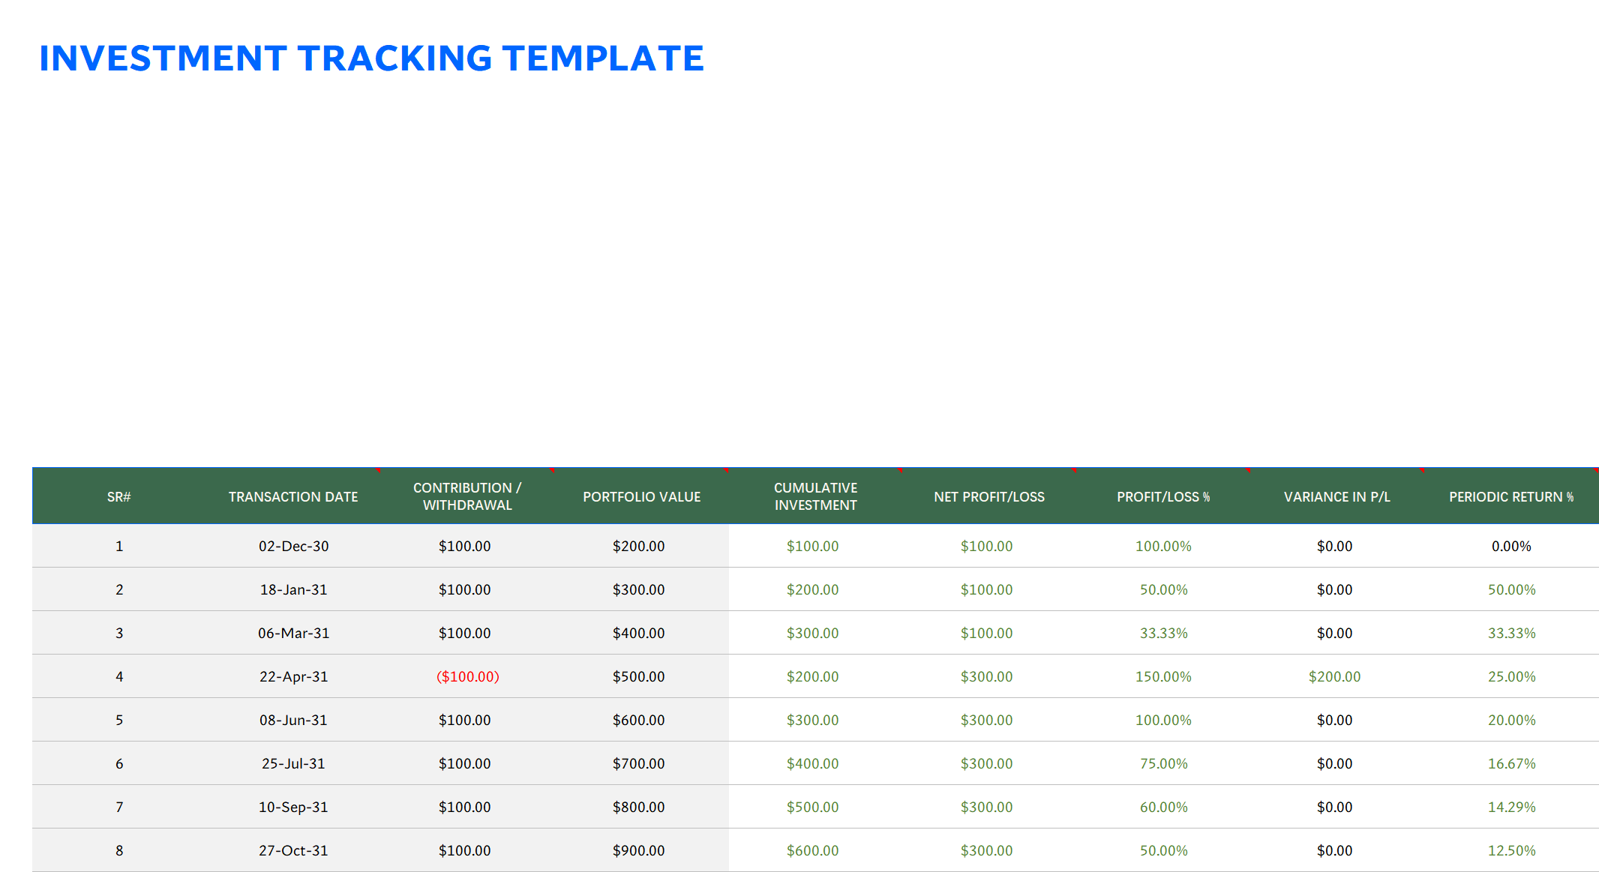Select the Portfolio Value column header
1599x872 pixels.
(641, 496)
